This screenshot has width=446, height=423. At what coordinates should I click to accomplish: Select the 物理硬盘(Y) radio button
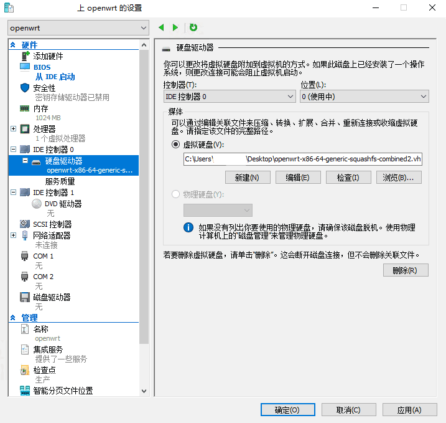click(176, 194)
